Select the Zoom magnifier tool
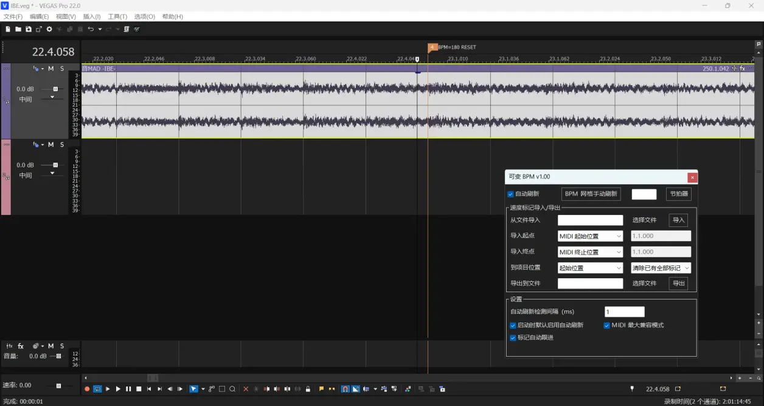 232,389
